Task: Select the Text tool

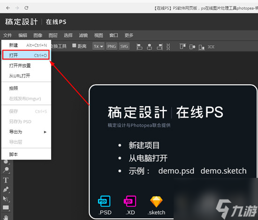Action: (x=6, y=180)
